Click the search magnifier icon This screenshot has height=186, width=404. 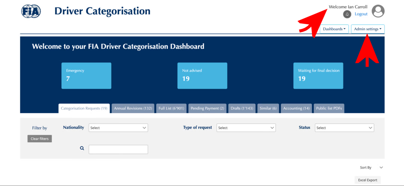82,148
